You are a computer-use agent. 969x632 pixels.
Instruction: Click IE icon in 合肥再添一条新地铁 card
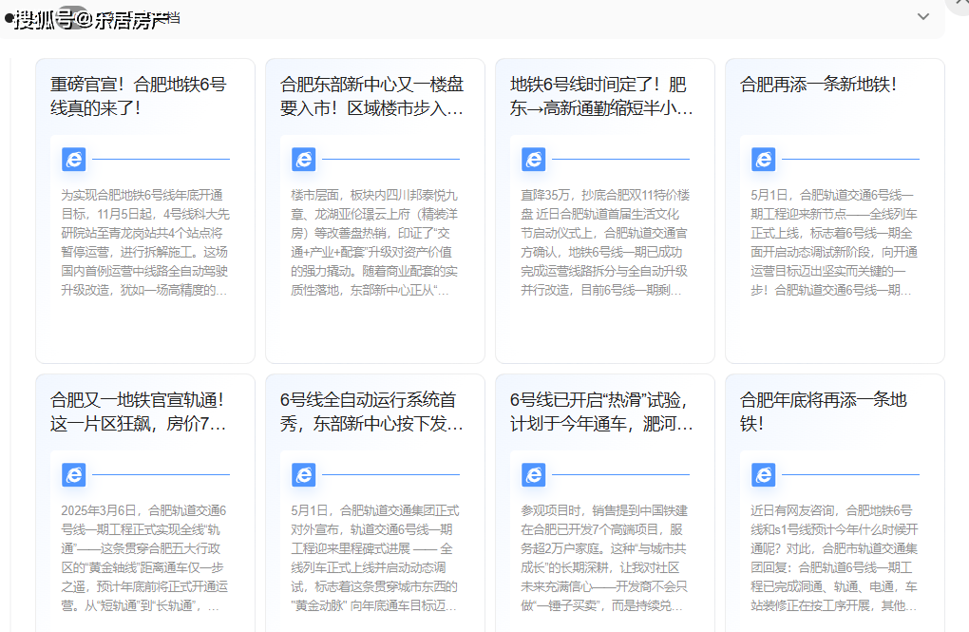click(764, 159)
